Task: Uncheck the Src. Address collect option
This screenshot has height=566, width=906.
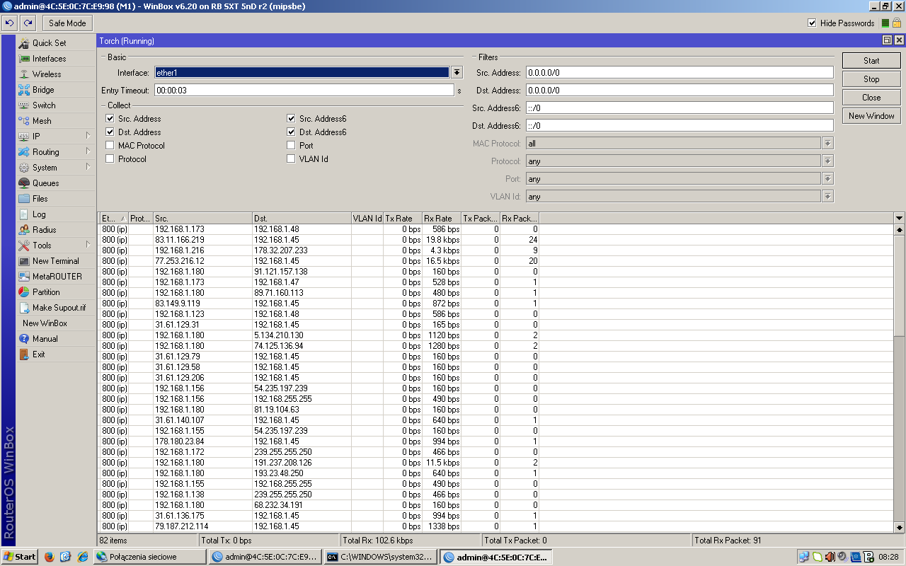Action: point(110,119)
